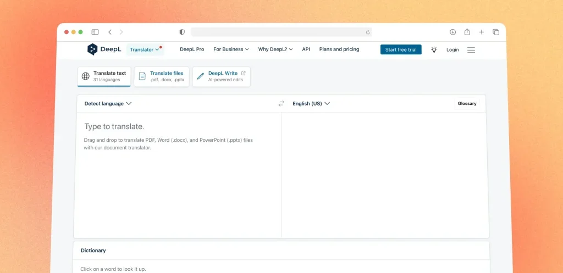Open the DeepL Write tab
The height and width of the screenshot is (273, 563).
tap(221, 76)
